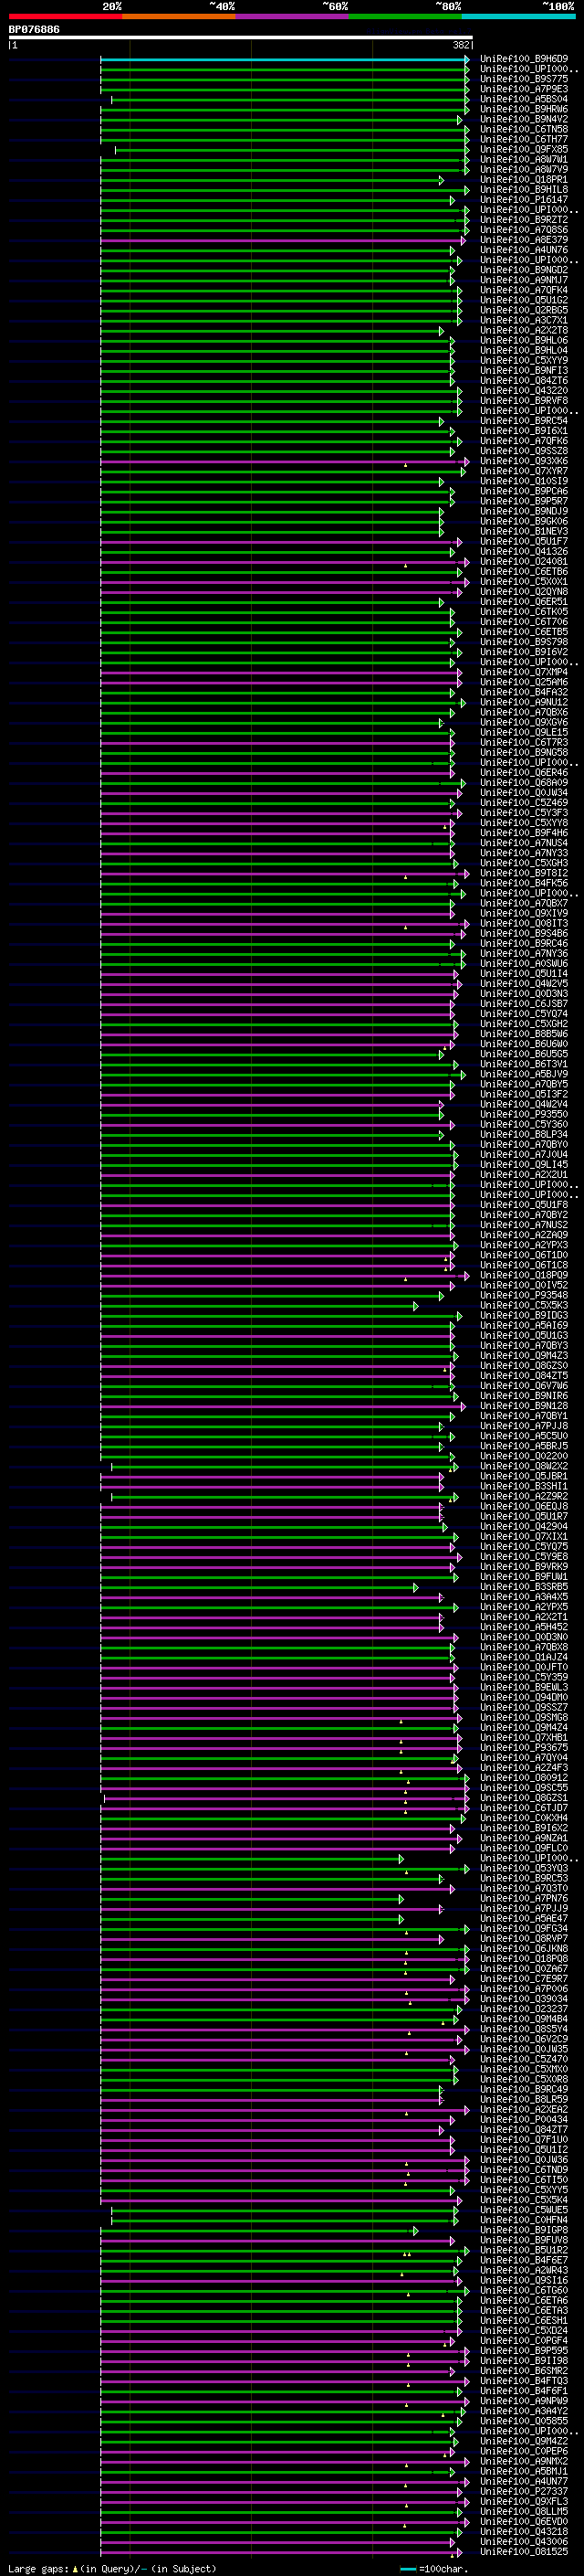The width and height of the screenshot is (584, 2576).
Task: Select the label UniRef100_Q2QYN8
Action: click(x=524, y=592)
